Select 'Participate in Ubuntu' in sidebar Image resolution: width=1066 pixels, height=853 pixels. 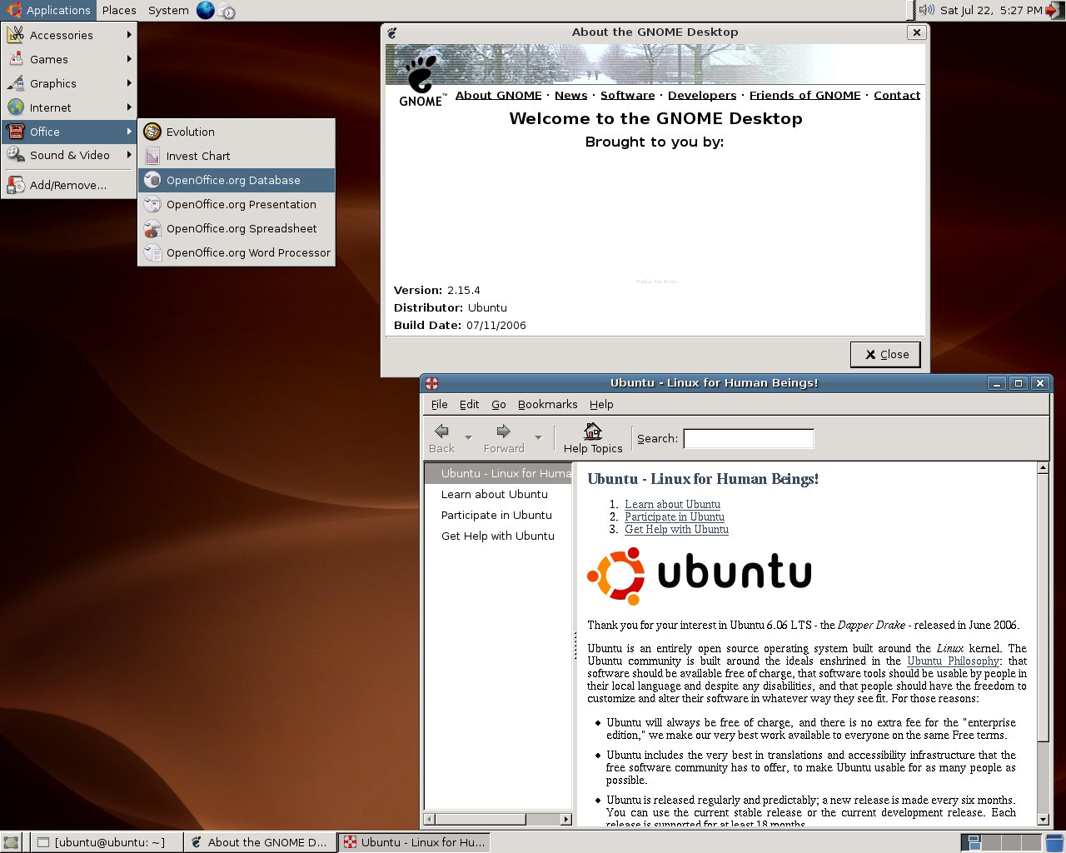(496, 515)
